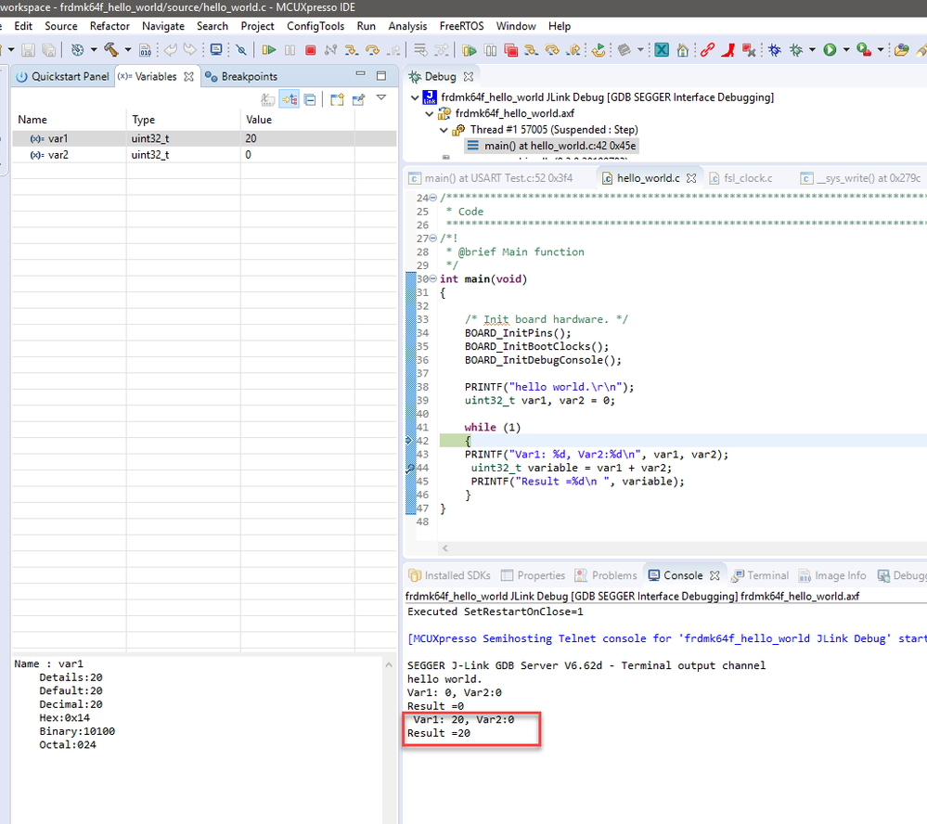This screenshot has width=927, height=824.
Task: Switch to the Breakpoints tab
Action: pyautogui.click(x=241, y=77)
